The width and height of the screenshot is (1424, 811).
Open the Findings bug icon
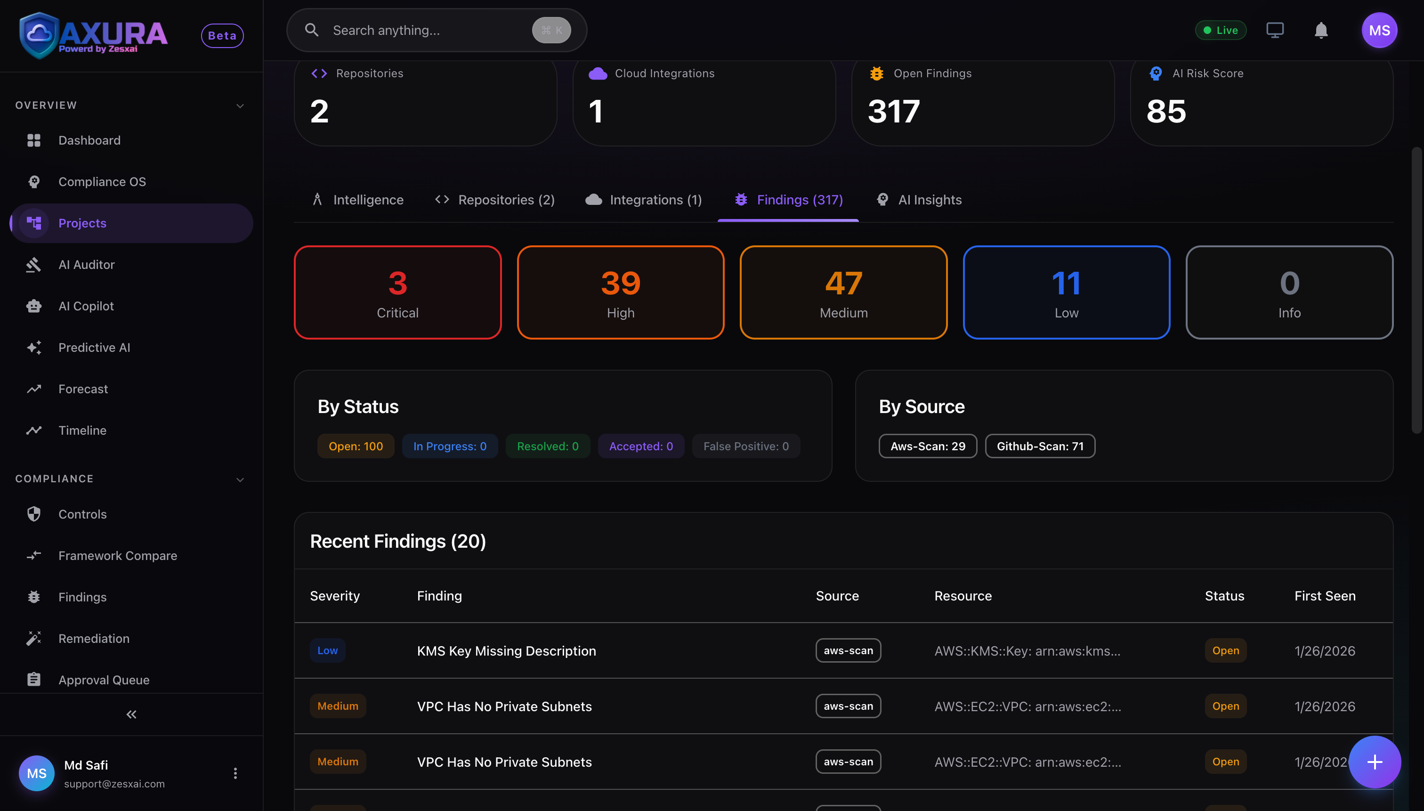(33, 597)
